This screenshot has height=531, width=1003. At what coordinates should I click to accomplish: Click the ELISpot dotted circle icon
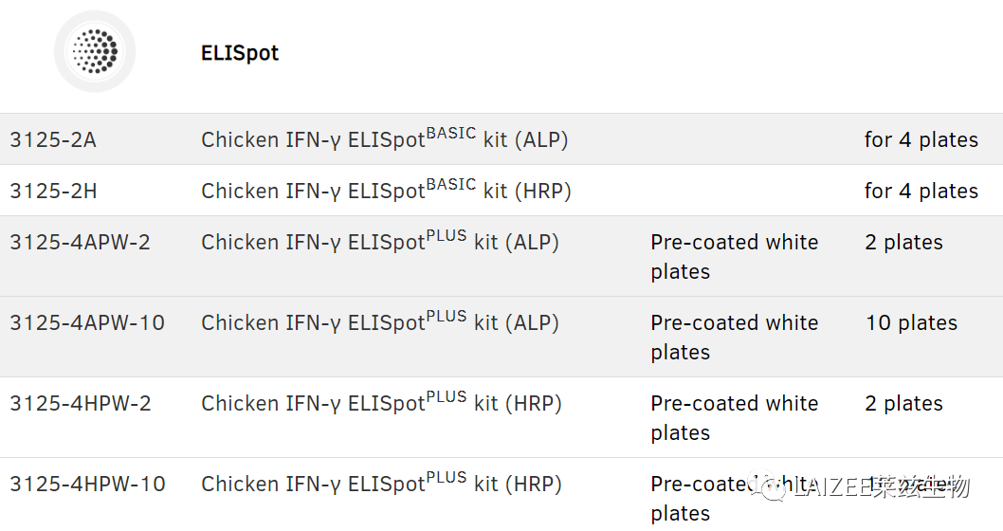pyautogui.click(x=95, y=51)
